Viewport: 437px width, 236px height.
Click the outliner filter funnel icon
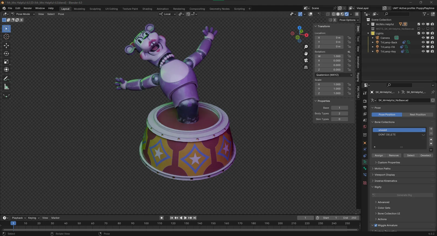coord(424,14)
